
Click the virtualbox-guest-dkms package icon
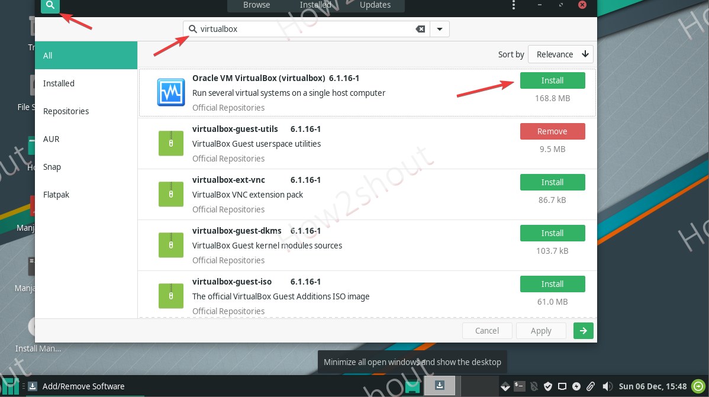click(x=171, y=244)
